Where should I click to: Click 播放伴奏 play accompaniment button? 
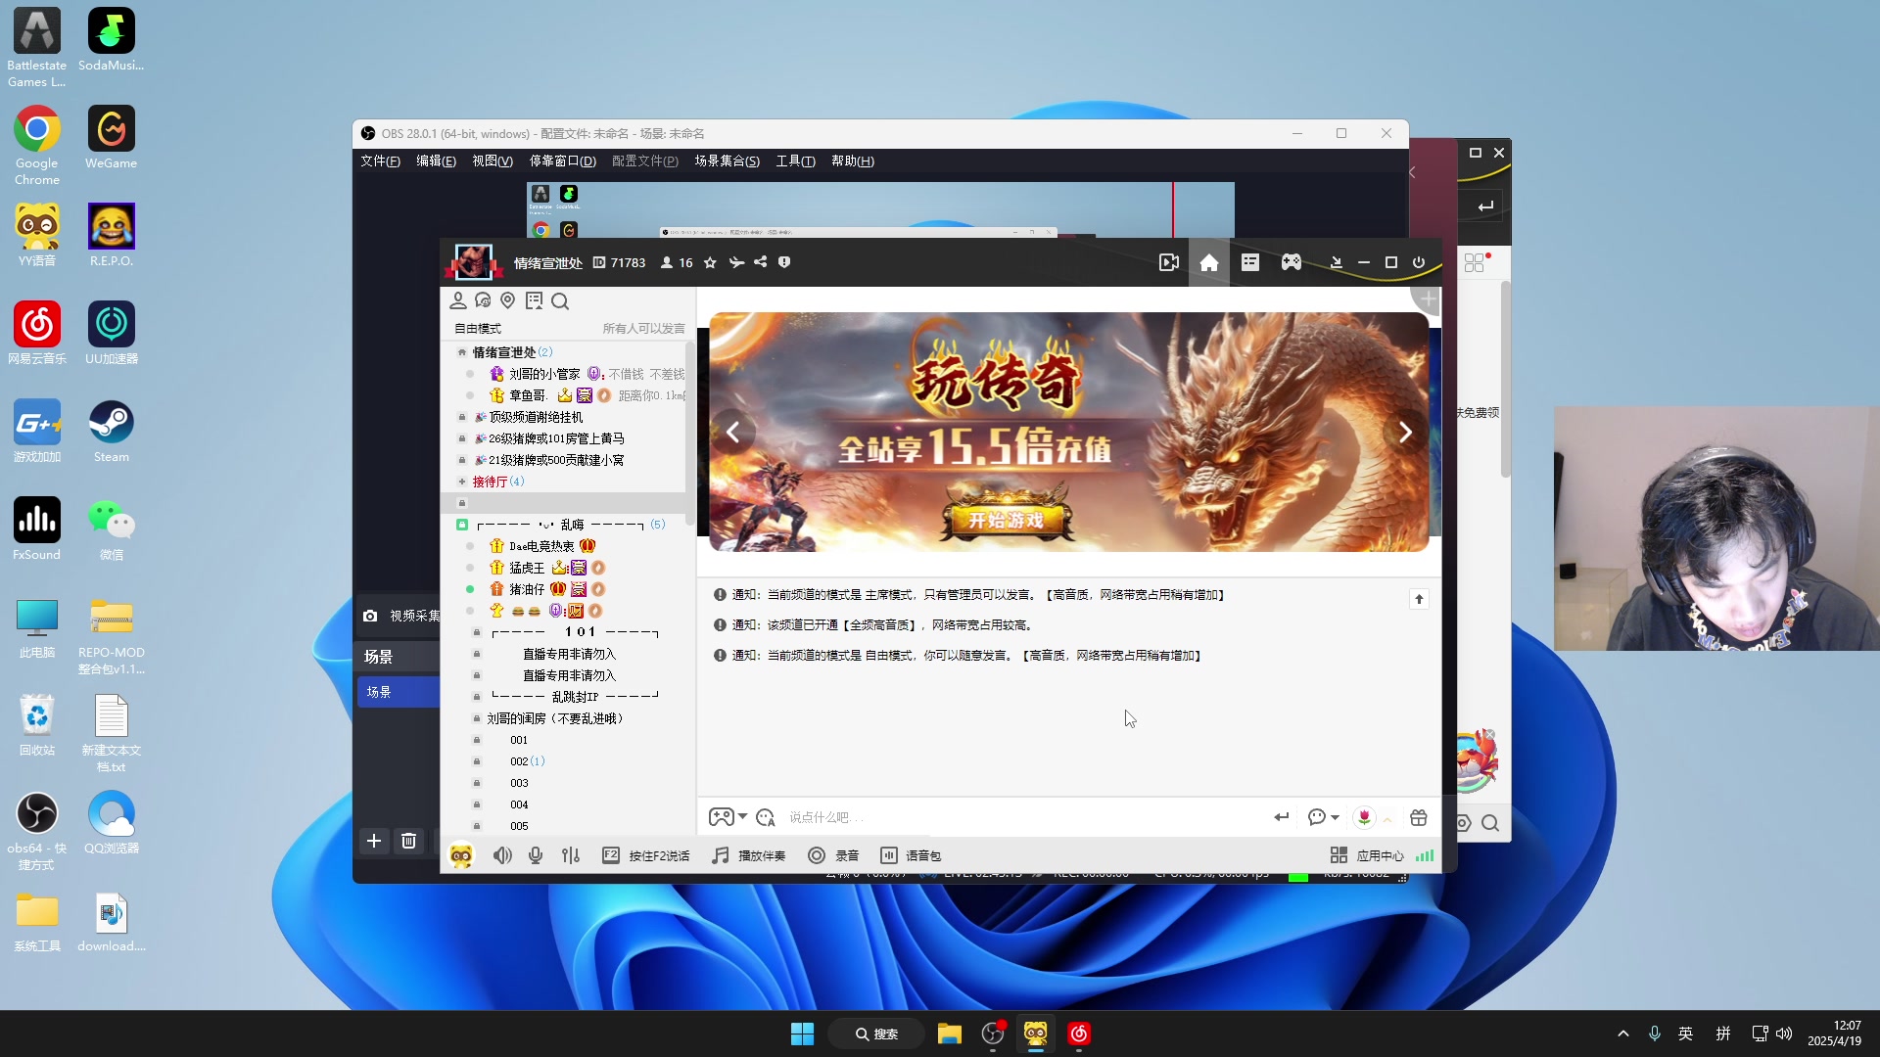[x=749, y=855]
